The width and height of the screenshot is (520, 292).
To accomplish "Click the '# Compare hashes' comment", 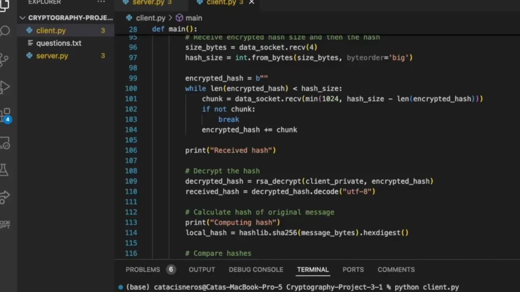I will tap(218, 253).
